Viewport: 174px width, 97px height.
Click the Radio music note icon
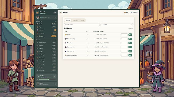pyautogui.click(x=38, y=76)
